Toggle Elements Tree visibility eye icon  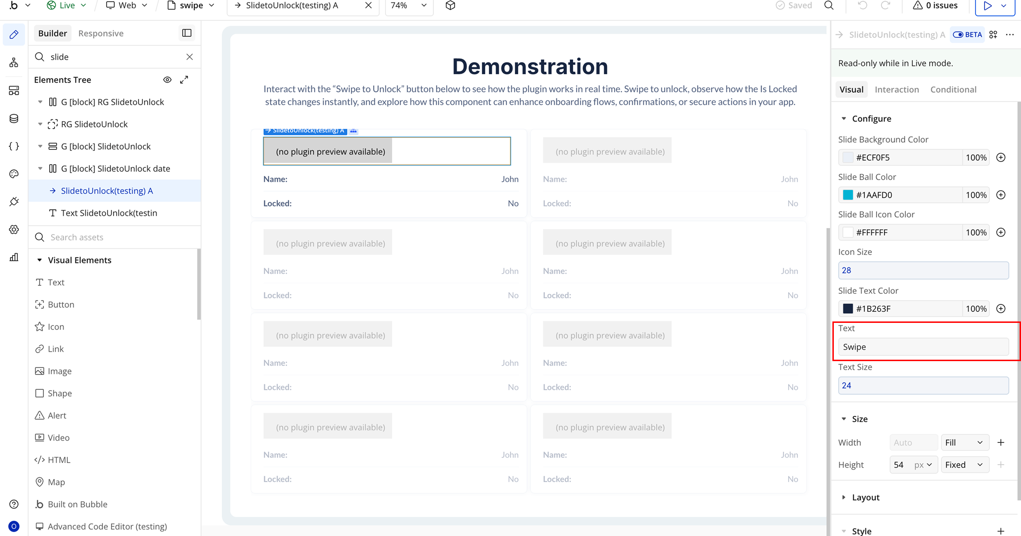pos(167,80)
